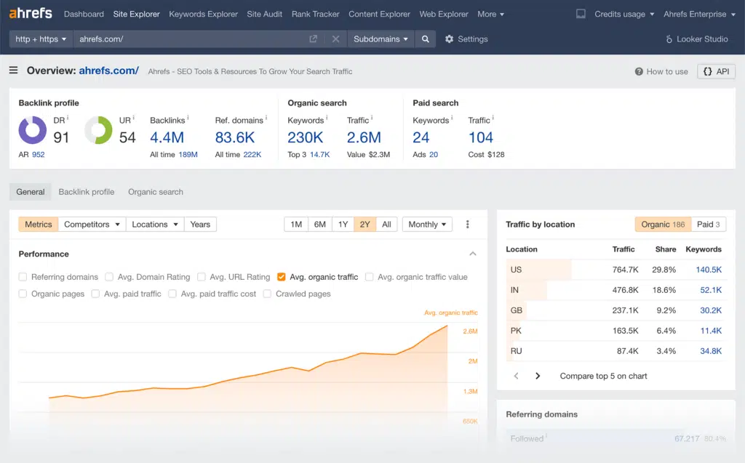Open the hamburger menu beside Overview
The height and width of the screenshot is (463, 745).
[x=14, y=71]
